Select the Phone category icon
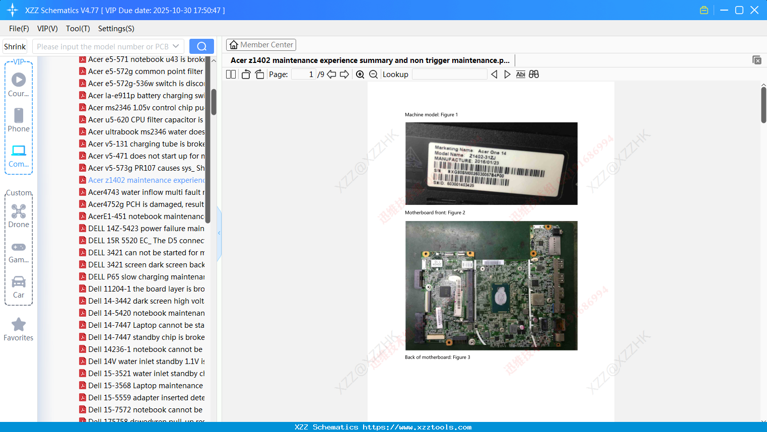 point(19,120)
